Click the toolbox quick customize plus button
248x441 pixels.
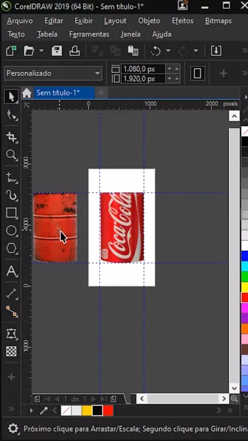tap(11, 377)
